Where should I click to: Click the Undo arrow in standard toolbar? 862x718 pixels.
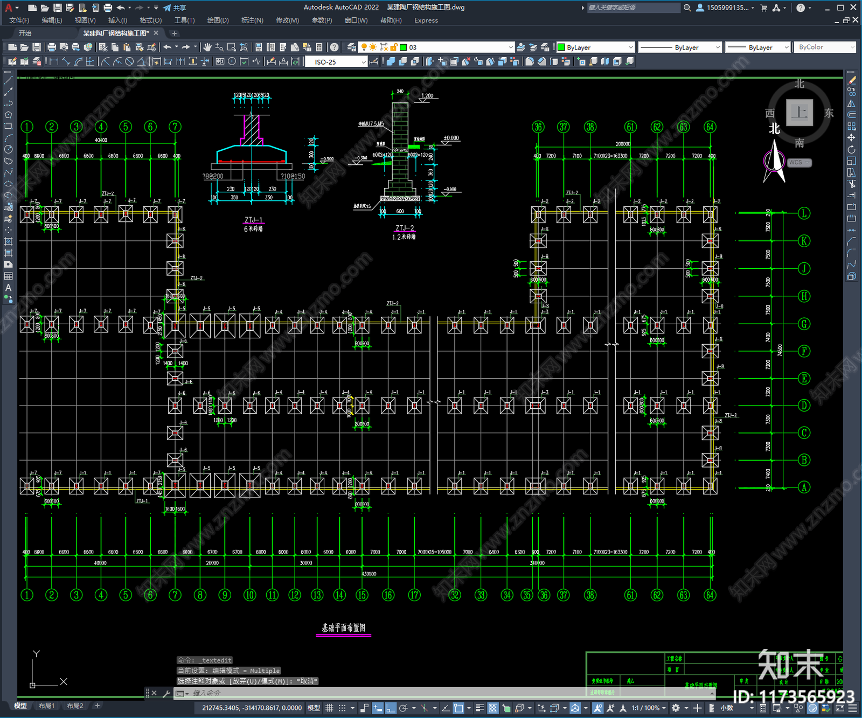coord(168,47)
